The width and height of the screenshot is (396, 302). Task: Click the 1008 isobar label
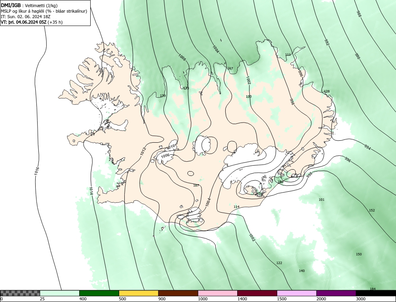pos(182,57)
